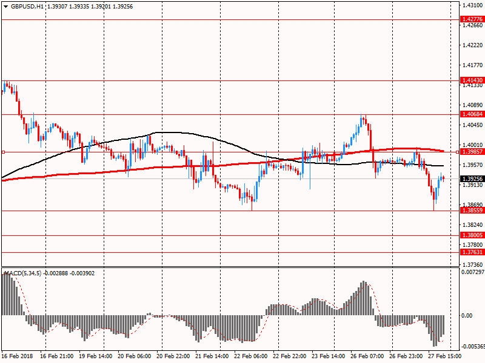
Task: Click the 16 Feb 21:00 time axis label
Action: click(56, 356)
